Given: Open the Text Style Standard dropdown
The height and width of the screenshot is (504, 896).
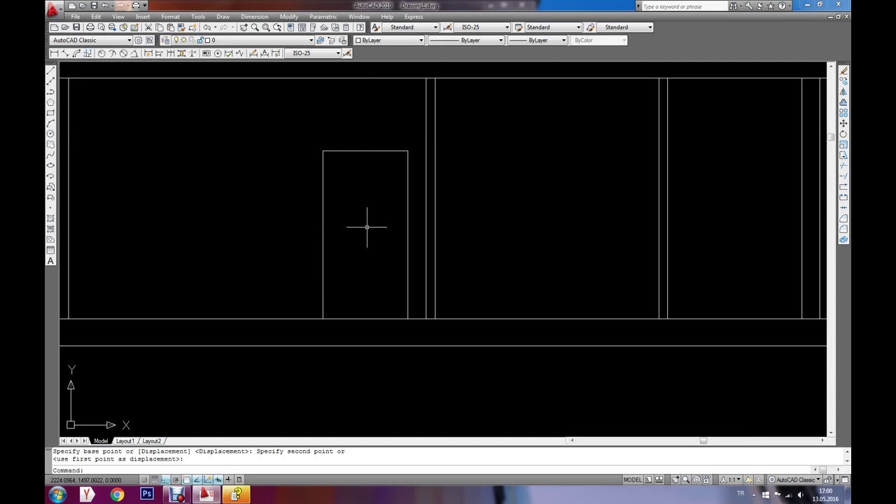Looking at the screenshot, I should pyautogui.click(x=410, y=27).
